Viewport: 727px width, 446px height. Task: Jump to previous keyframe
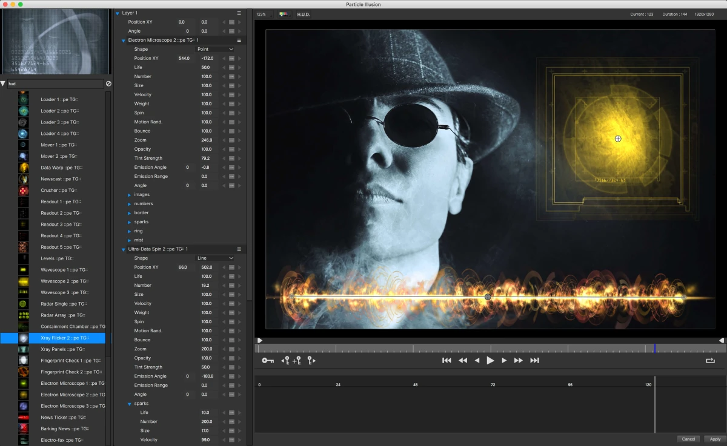(x=285, y=361)
